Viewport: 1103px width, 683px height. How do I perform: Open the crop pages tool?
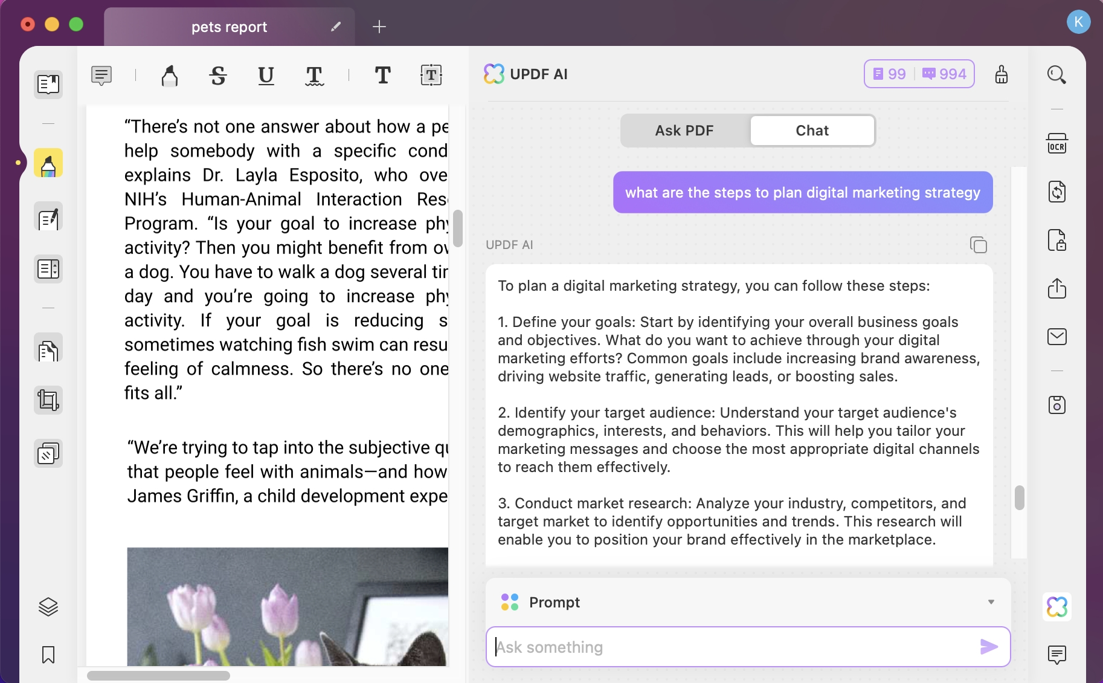[48, 400]
